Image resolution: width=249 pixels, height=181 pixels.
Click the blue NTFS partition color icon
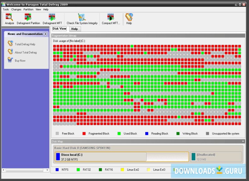[58, 157]
